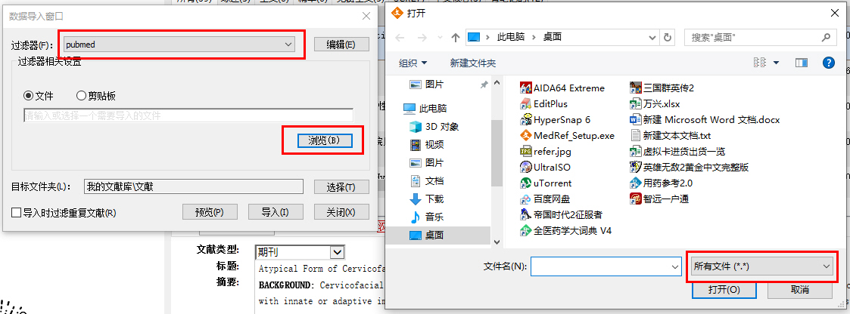This screenshot has height=314, width=850.
Task: Go up one folder level arrow
Action: pos(456,37)
